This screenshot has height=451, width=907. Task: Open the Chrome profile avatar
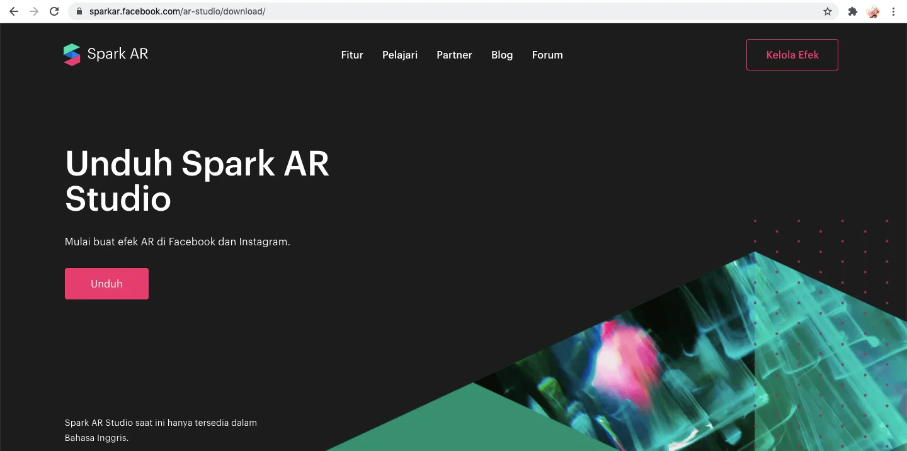[x=873, y=11]
